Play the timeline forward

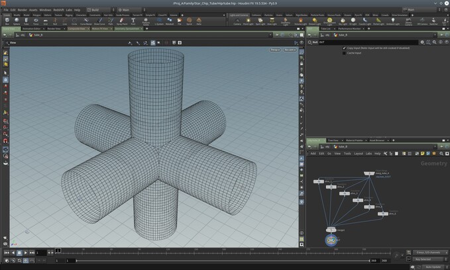[x=26, y=253]
